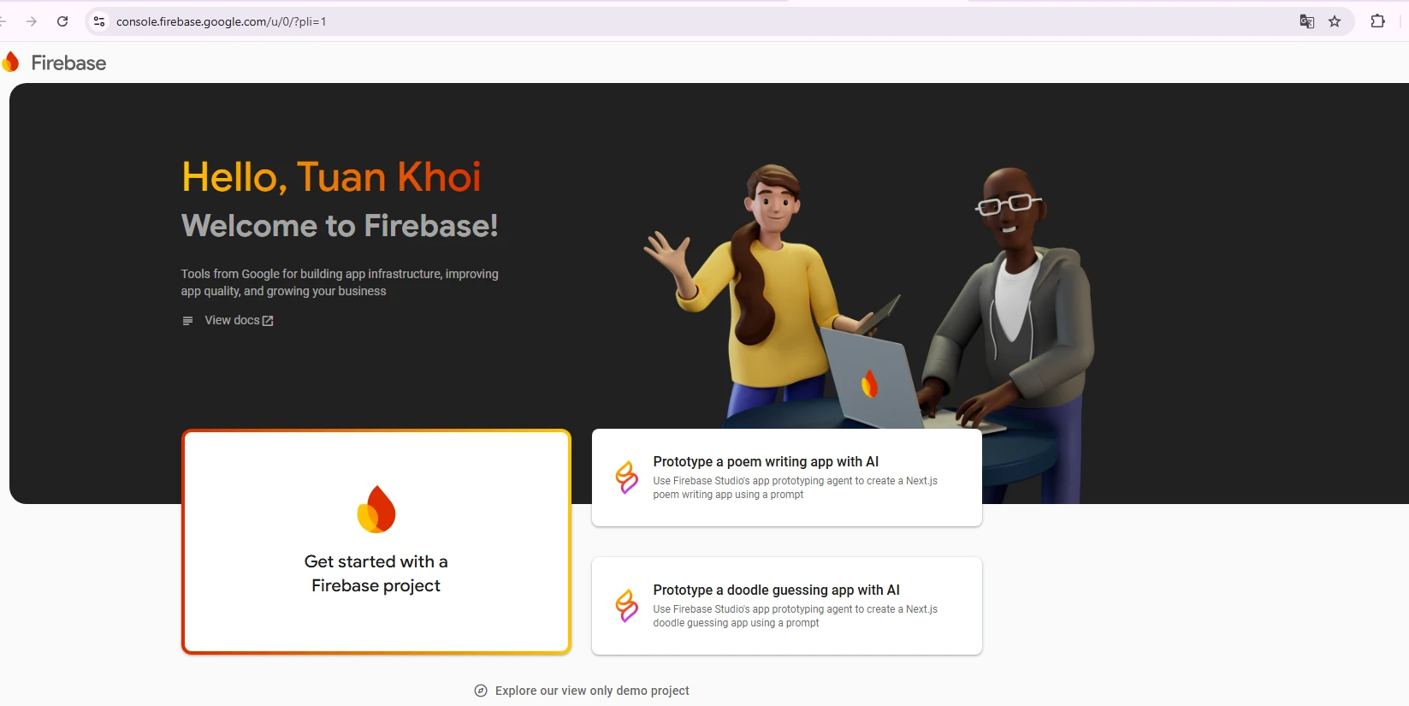Click the Firebase Studio icon on doodle card
1409x706 pixels.
pos(627,606)
